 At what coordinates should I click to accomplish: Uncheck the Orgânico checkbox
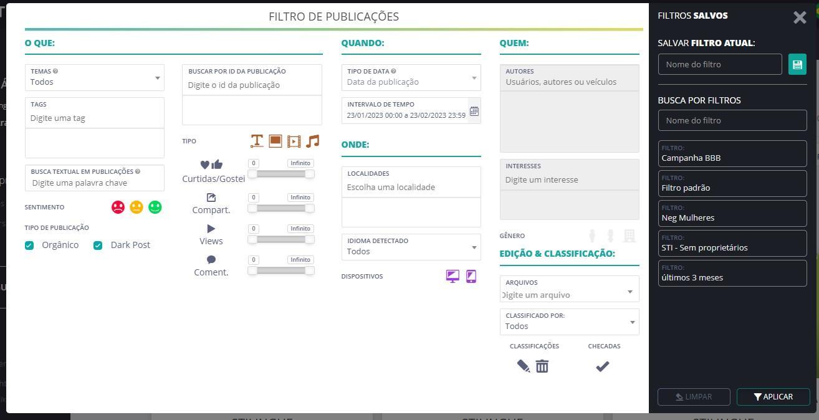(29, 246)
